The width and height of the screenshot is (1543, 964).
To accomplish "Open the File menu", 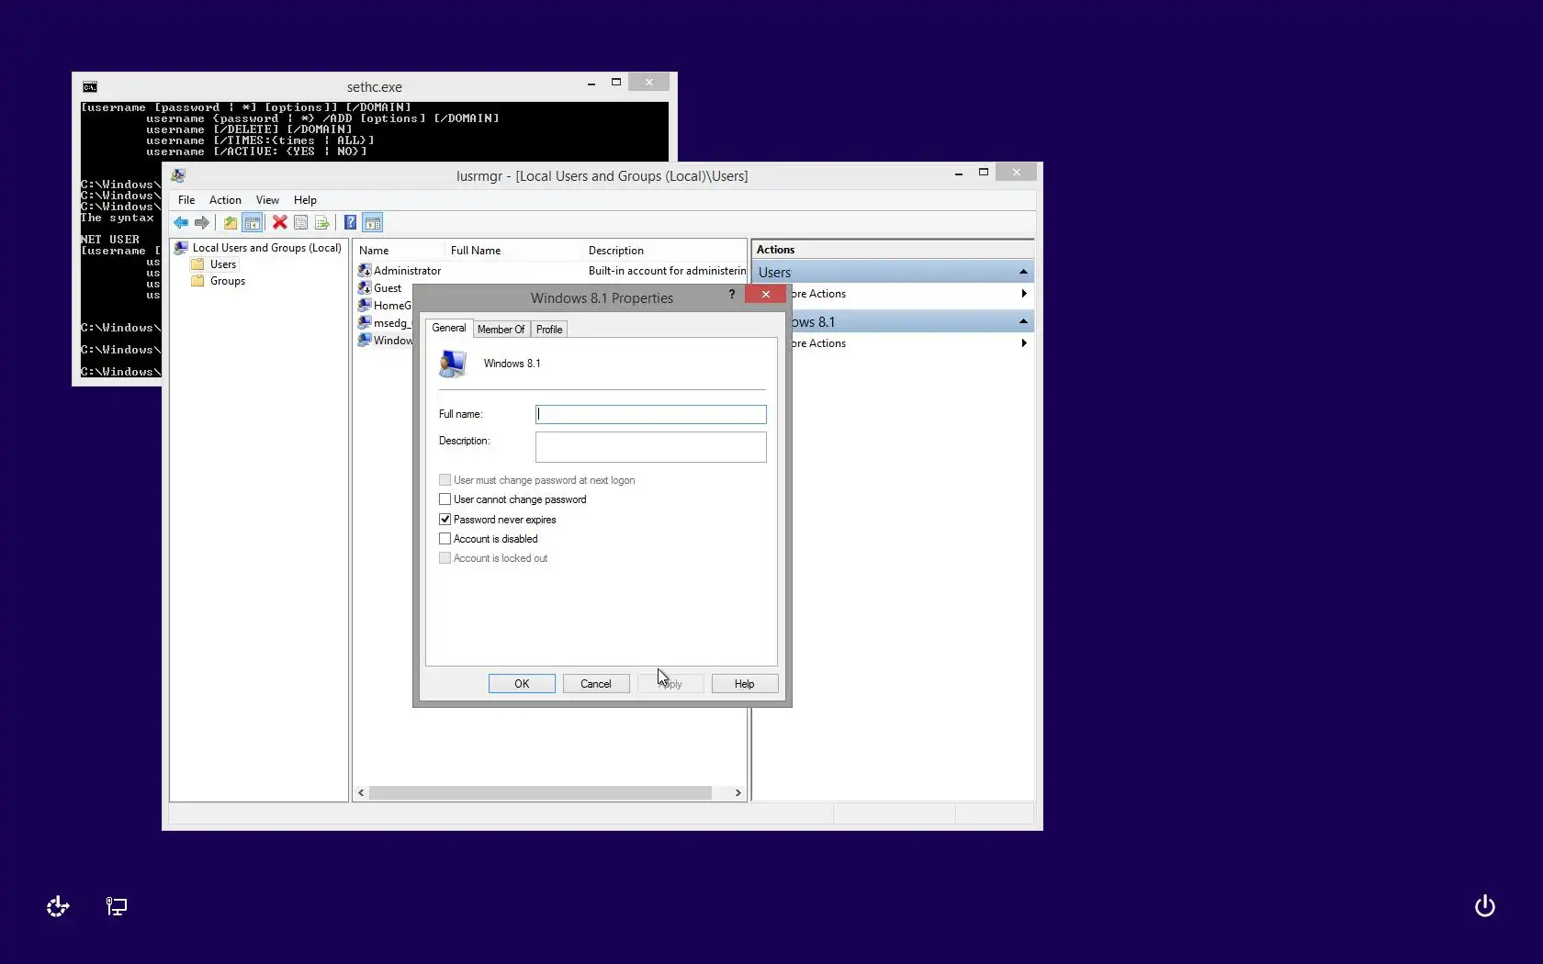I will tap(186, 200).
